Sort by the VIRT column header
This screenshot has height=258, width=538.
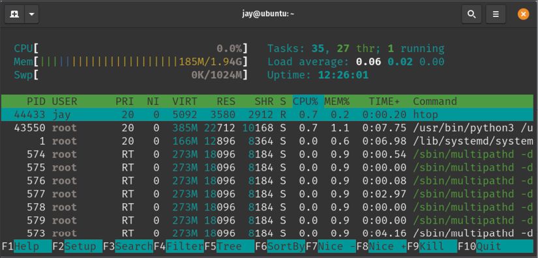185,102
